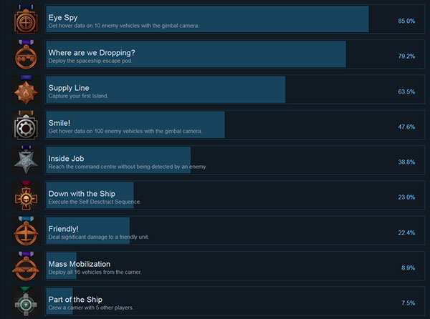Screen dimensions: 430x319
Task: Select the Where are we Dropping? medal icon
Action: click(x=26, y=54)
